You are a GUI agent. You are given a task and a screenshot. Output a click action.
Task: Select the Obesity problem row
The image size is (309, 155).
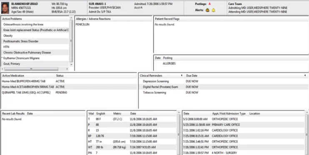pos(35,36)
